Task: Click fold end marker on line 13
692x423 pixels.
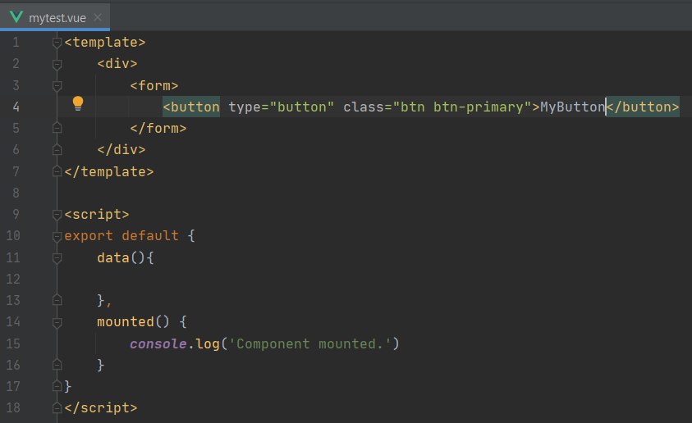Action: click(57, 300)
